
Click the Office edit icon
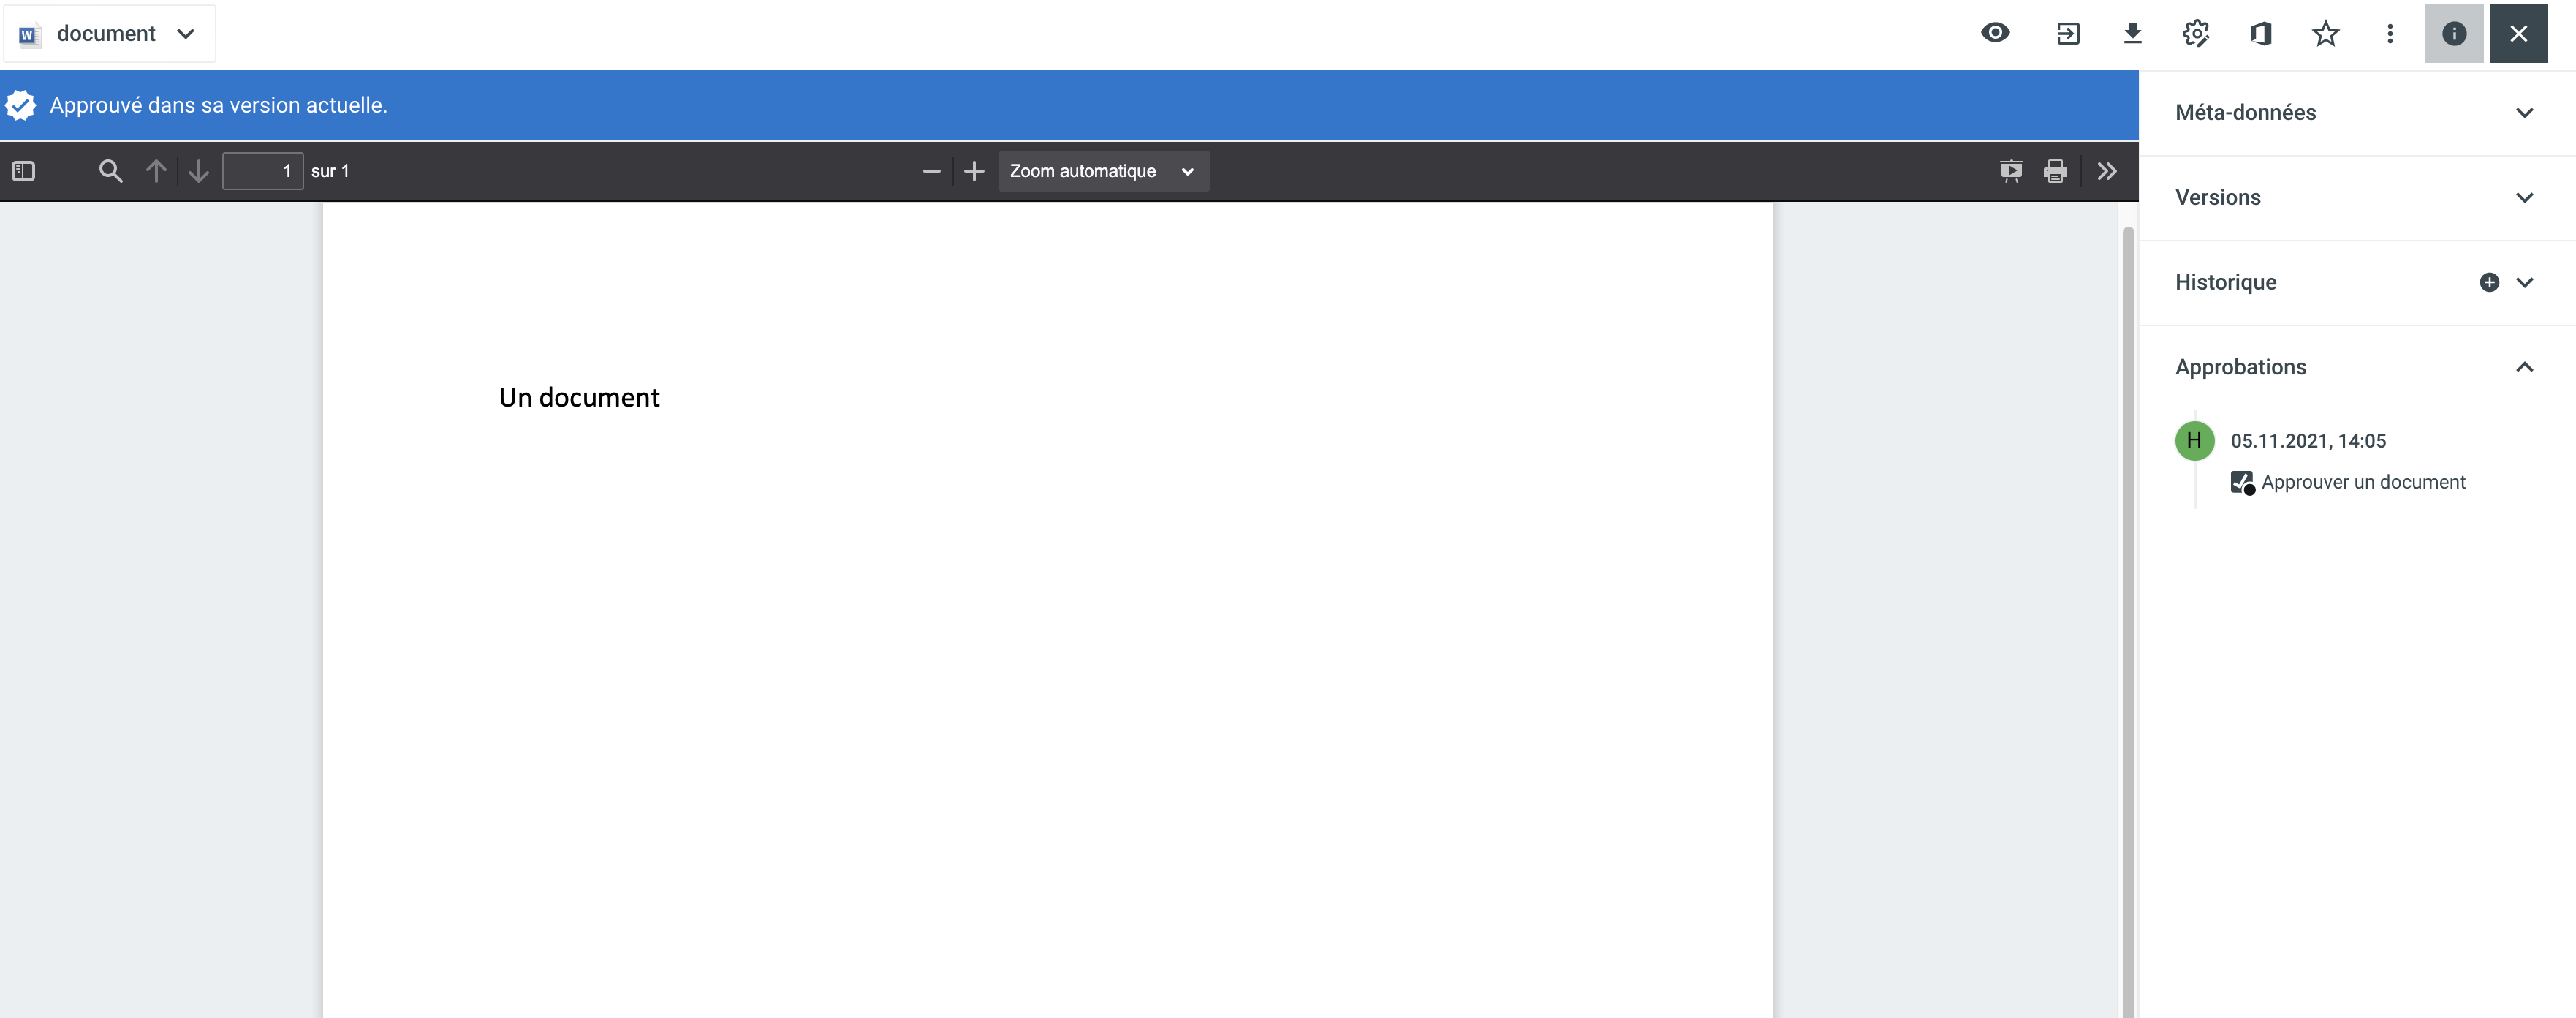click(x=2261, y=33)
